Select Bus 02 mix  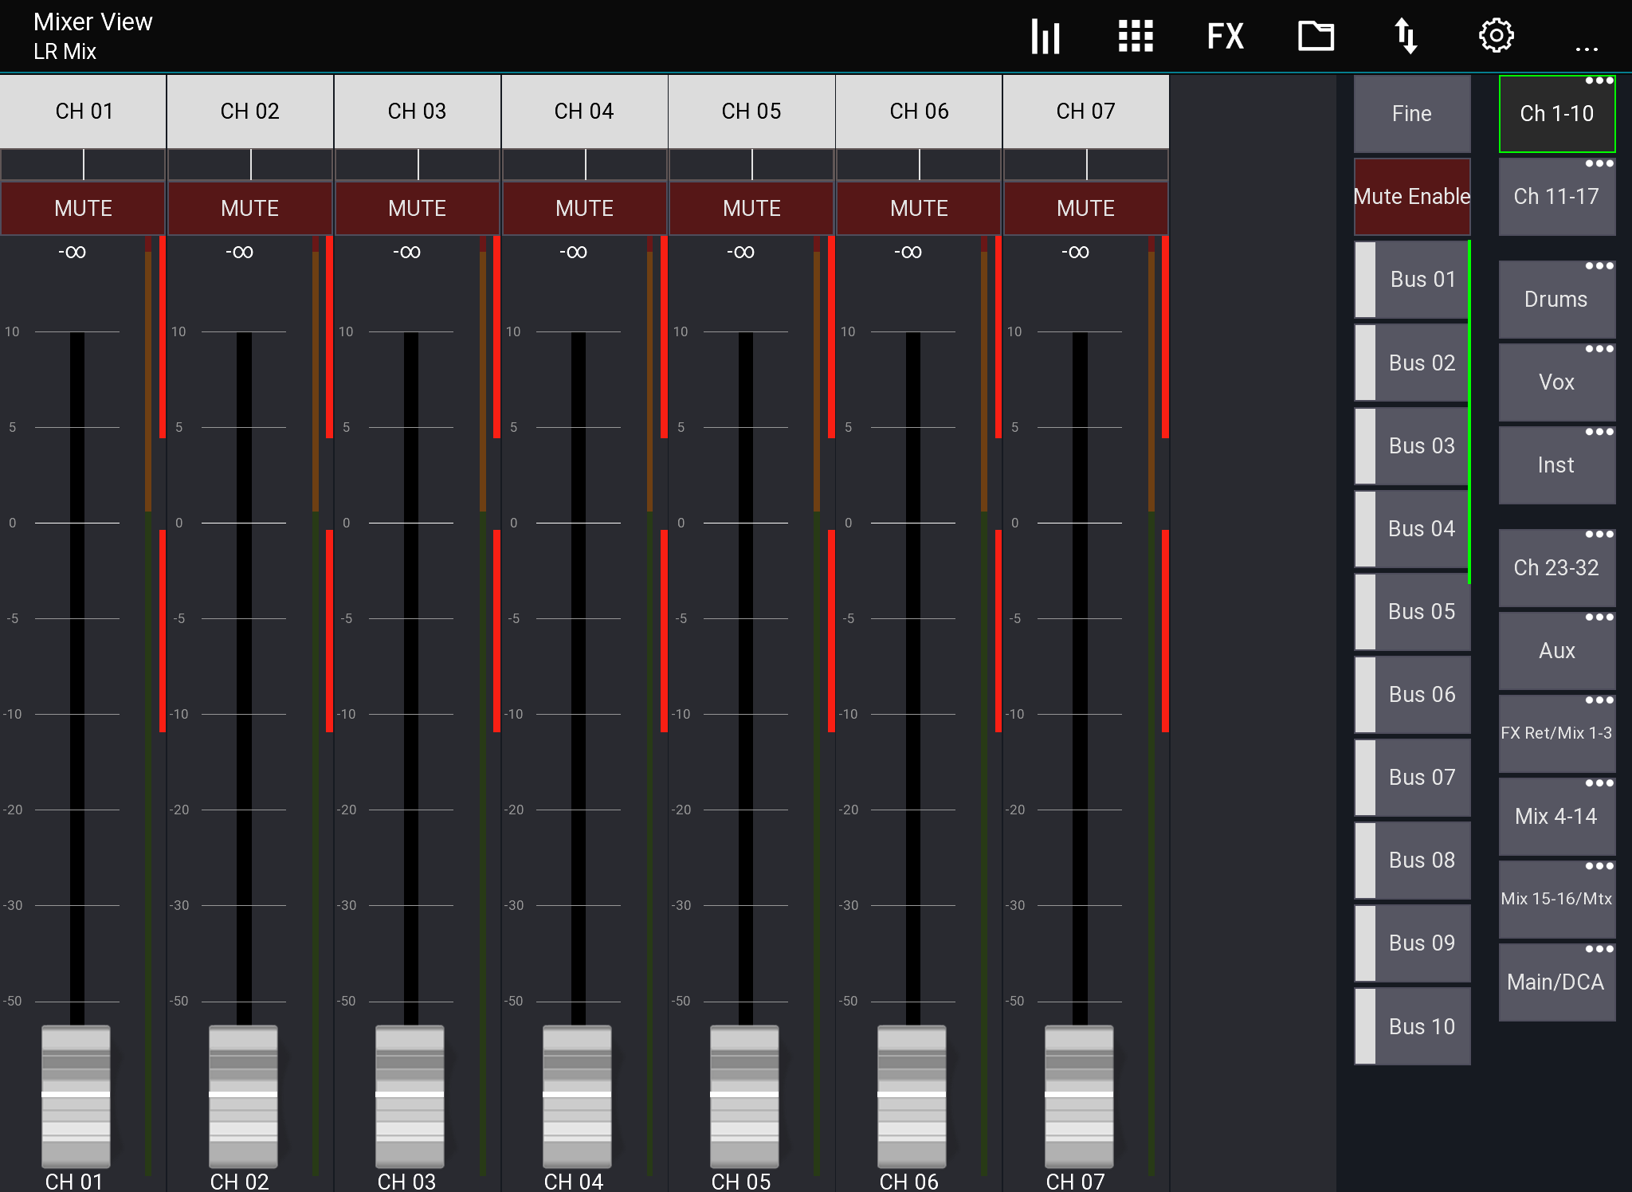1412,363
